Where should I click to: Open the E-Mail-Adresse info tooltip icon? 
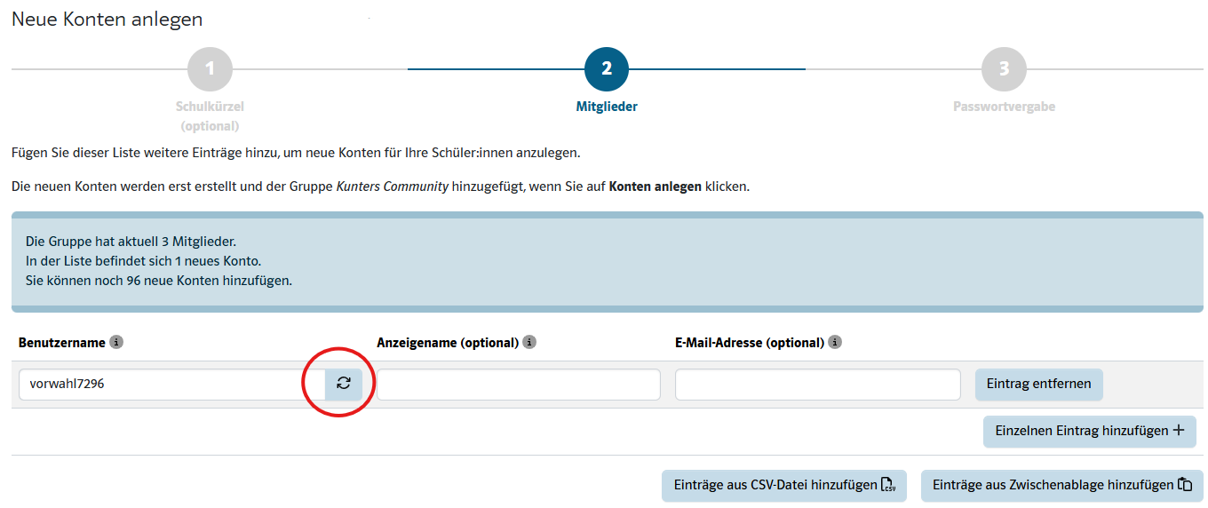click(835, 342)
